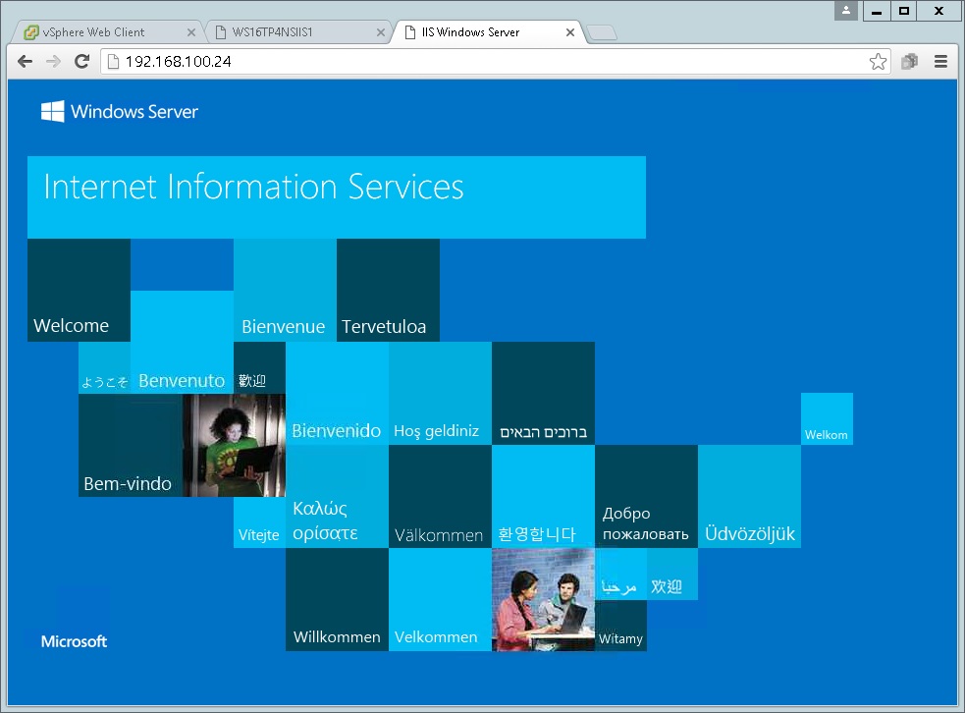This screenshot has height=713, width=965.
Task: Open the Chrome user profile button
Action: point(846,11)
